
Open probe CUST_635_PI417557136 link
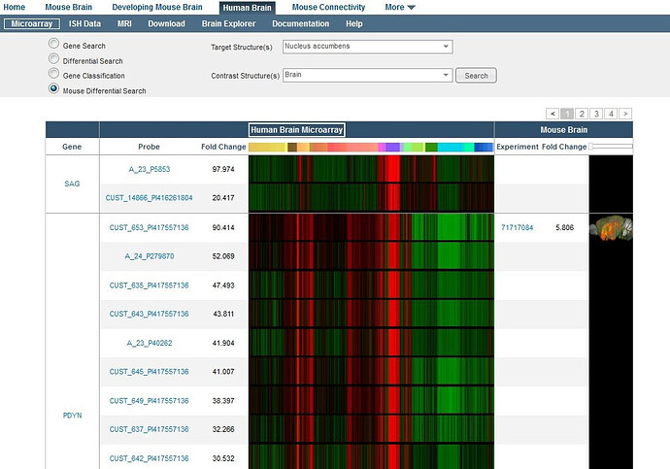pyautogui.click(x=150, y=285)
